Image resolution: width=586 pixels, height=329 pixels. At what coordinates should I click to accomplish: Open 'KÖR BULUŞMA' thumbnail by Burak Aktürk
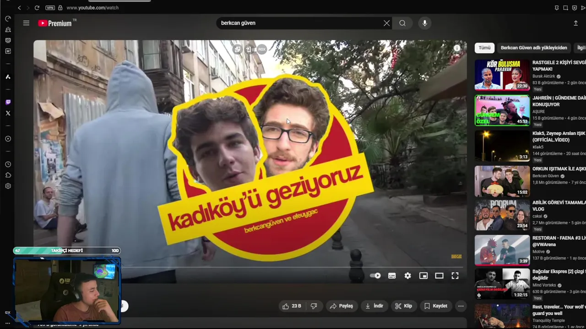pos(502,74)
